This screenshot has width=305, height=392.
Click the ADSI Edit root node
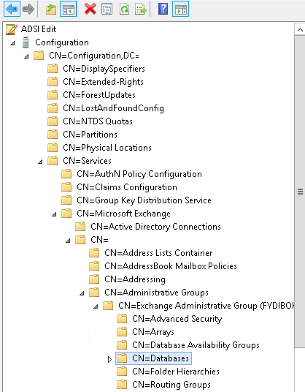tap(31, 29)
